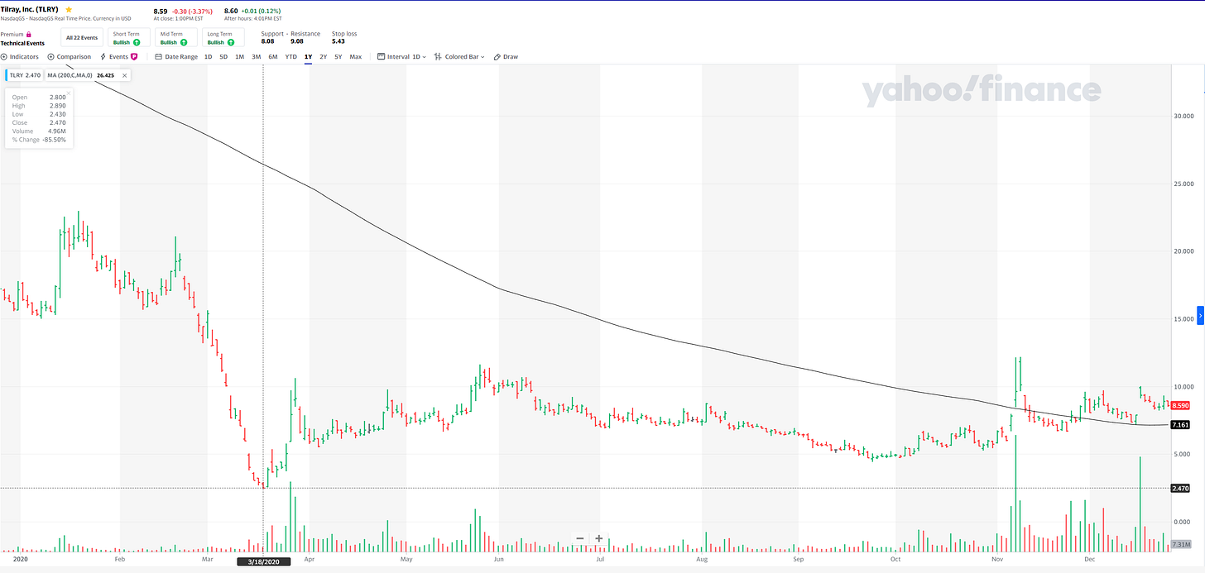The width and height of the screenshot is (1205, 573).
Task: Select the YTD range tab
Action: point(291,57)
